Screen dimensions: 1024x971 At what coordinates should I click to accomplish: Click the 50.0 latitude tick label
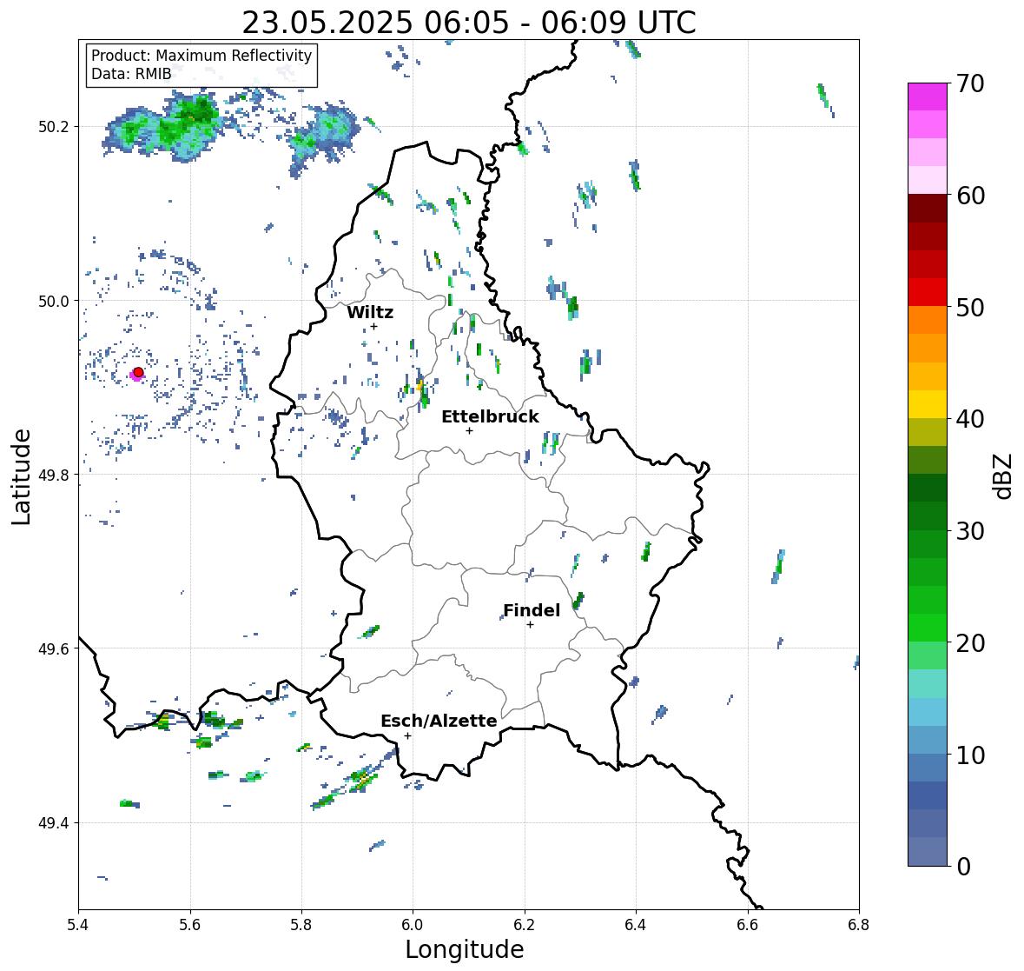(54, 302)
